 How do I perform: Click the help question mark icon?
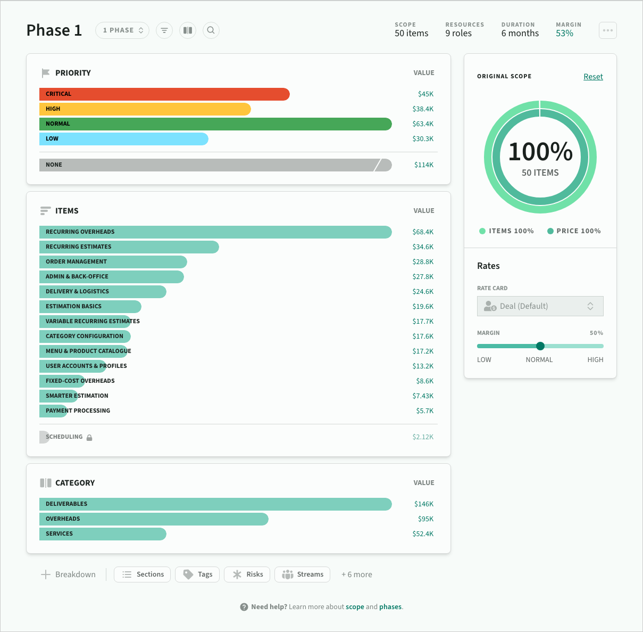coord(244,607)
